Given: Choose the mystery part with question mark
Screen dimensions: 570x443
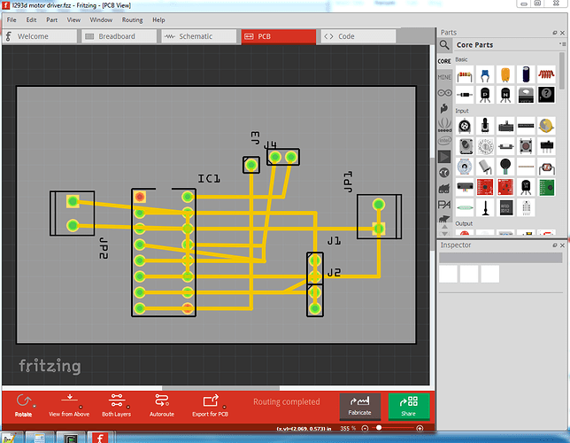Looking at the screenshot, I should pyautogui.click(x=546, y=95).
